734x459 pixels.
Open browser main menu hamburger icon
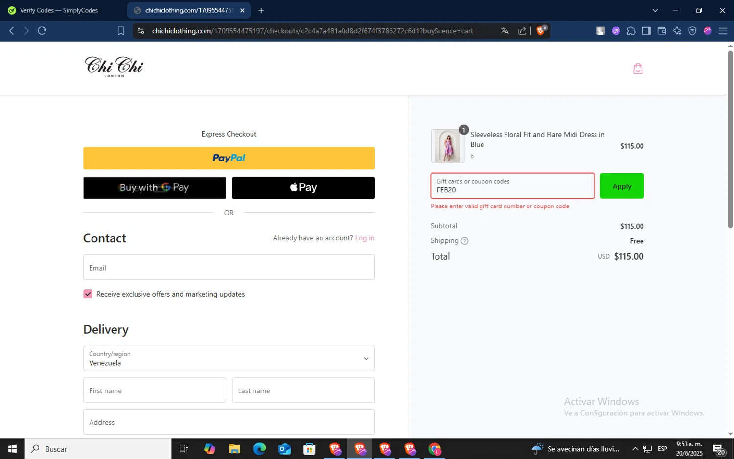[723, 31]
